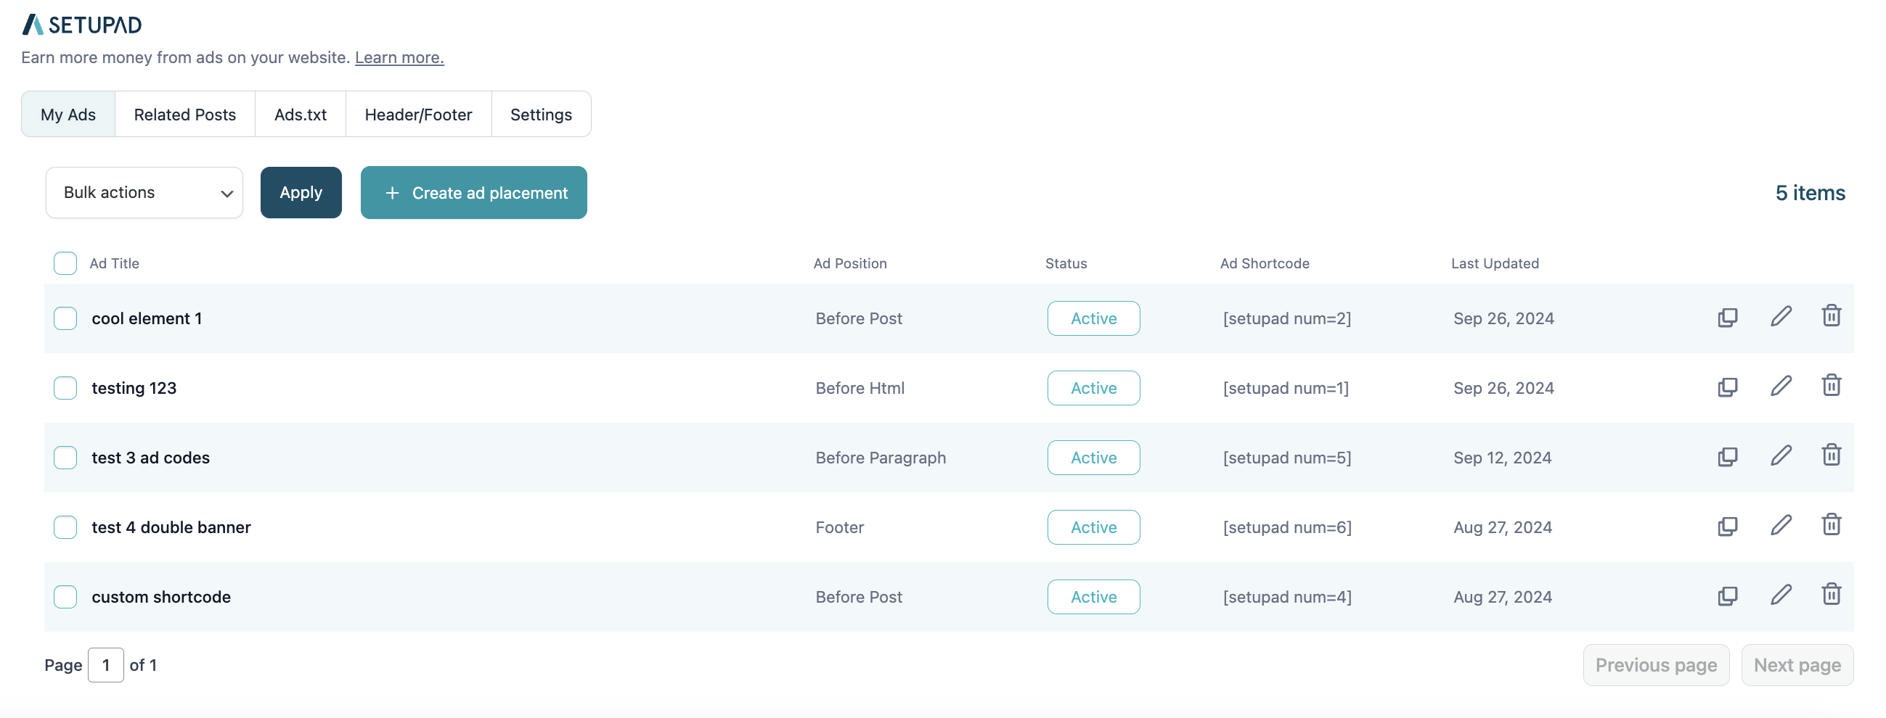Click the page number input field
Image resolution: width=1886 pixels, height=718 pixels.
pyautogui.click(x=105, y=664)
